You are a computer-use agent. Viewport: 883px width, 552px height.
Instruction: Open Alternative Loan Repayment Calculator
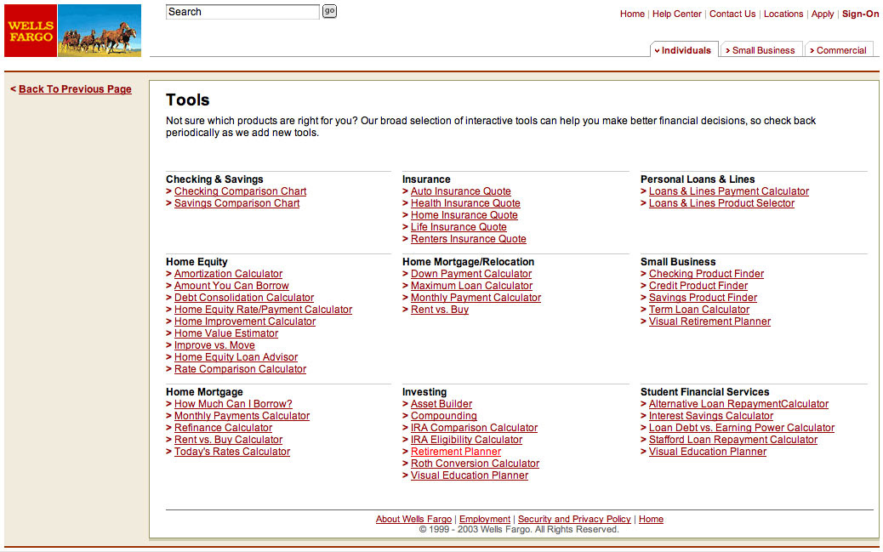tap(738, 404)
